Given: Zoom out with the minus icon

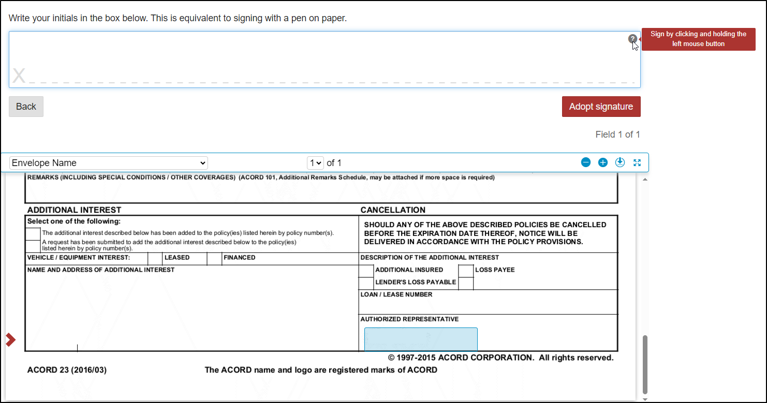Looking at the screenshot, I should [x=586, y=162].
